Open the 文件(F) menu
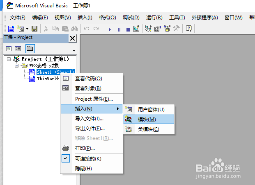The image size is (255, 185). pos(17,17)
